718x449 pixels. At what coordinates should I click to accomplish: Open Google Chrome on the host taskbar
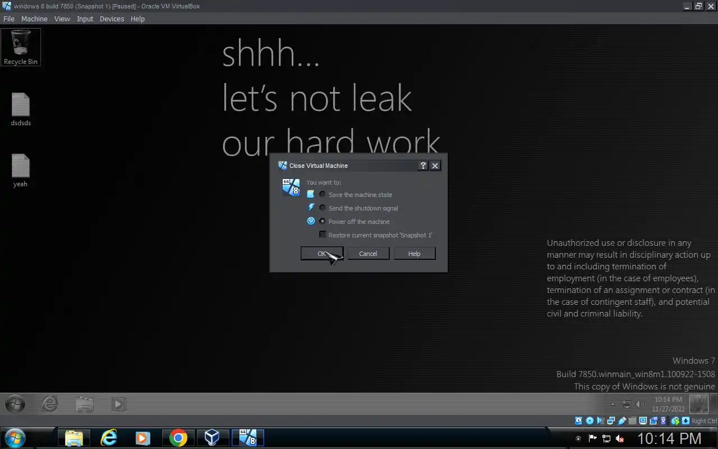[178, 438]
